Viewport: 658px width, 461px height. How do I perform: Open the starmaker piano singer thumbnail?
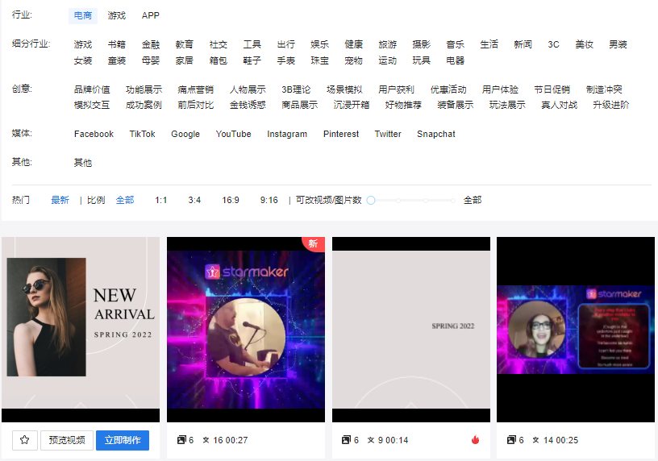click(x=246, y=330)
